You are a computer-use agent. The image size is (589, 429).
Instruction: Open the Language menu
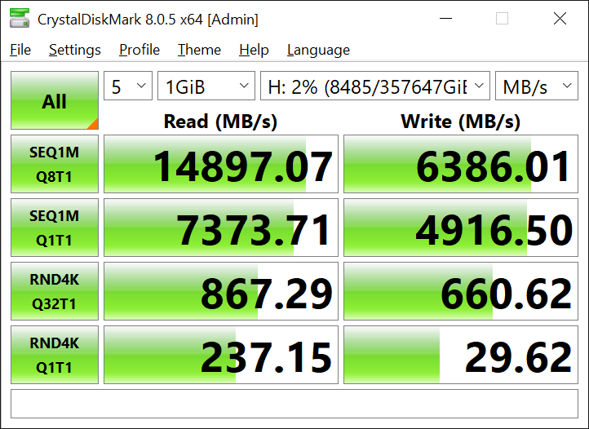[318, 50]
